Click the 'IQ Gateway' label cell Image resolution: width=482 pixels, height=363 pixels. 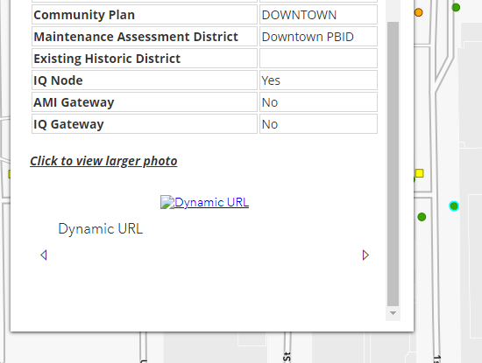click(145, 124)
